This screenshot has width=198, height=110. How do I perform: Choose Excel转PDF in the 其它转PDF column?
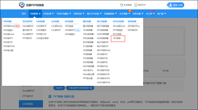click(x=28, y=34)
